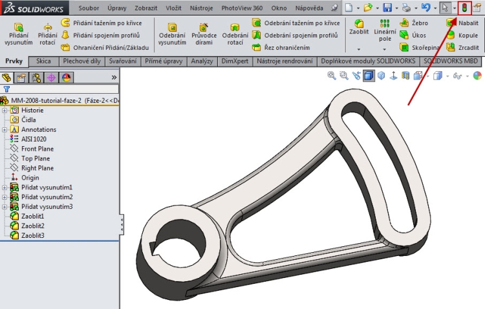
Task: Switch to the Analýzy tab
Action: pyautogui.click(x=202, y=61)
